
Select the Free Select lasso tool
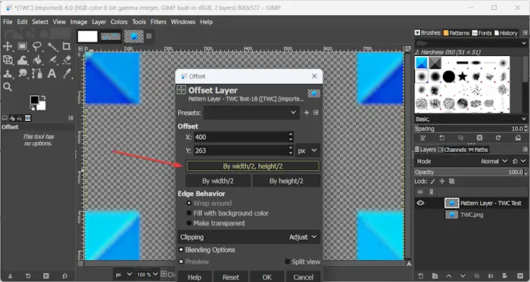(37, 46)
